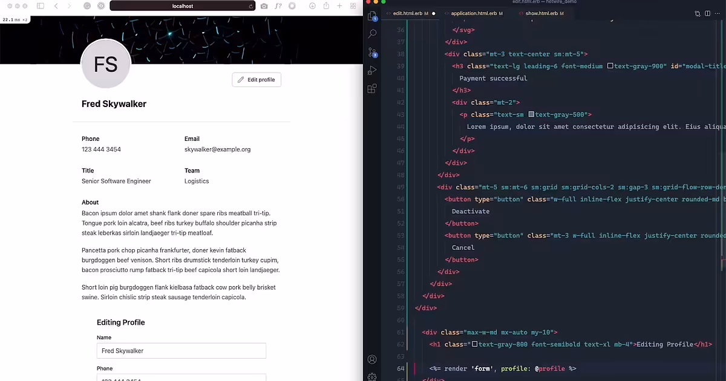
Task: Switch to the edit.html.erb tab
Action: [410, 13]
